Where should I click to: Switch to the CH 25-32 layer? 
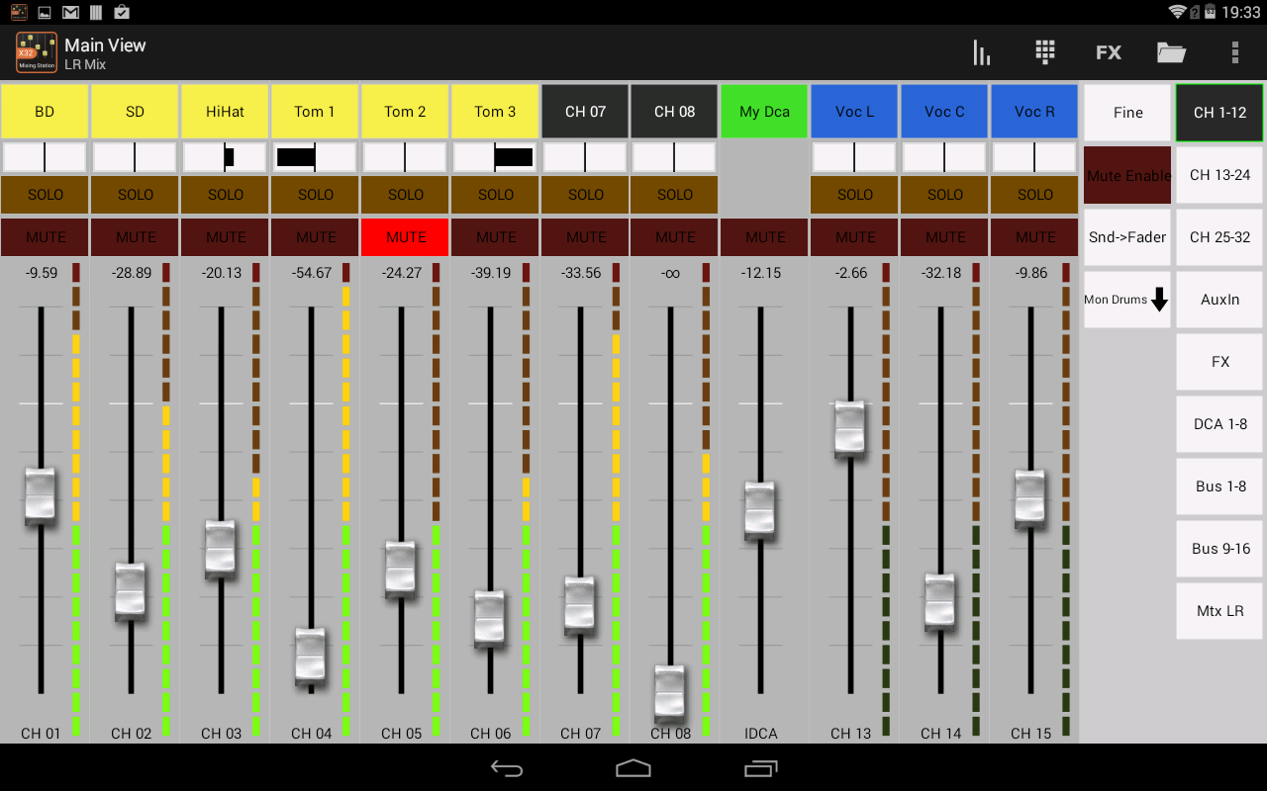[1219, 237]
